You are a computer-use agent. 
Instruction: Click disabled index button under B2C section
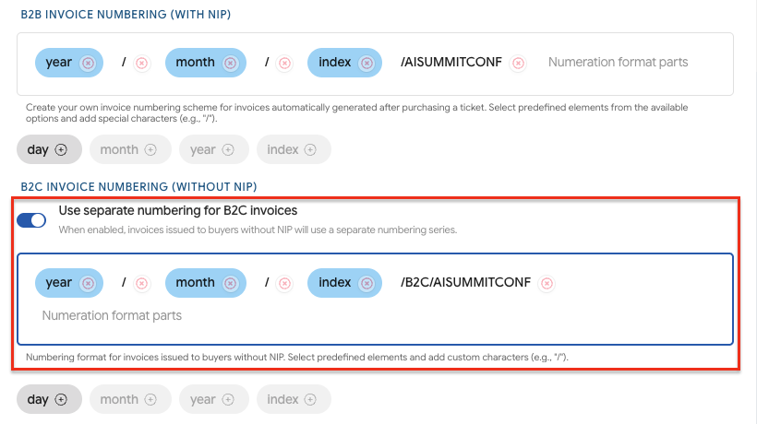tap(292, 399)
